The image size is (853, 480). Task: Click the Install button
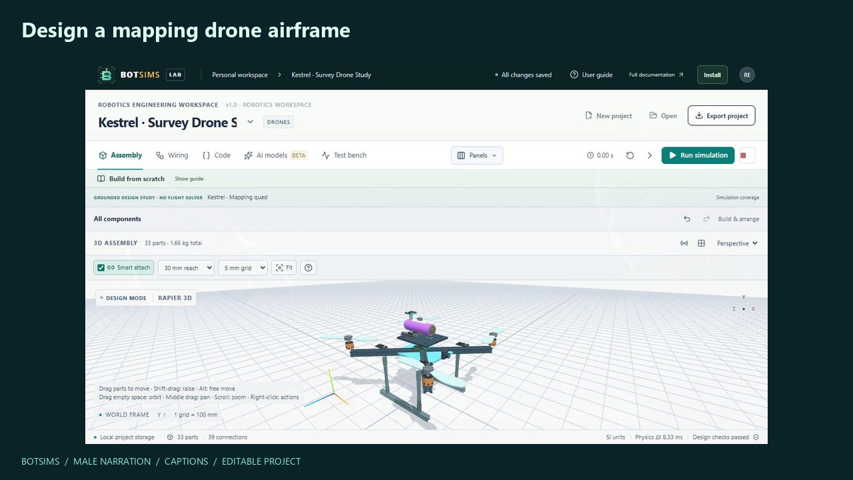click(712, 75)
